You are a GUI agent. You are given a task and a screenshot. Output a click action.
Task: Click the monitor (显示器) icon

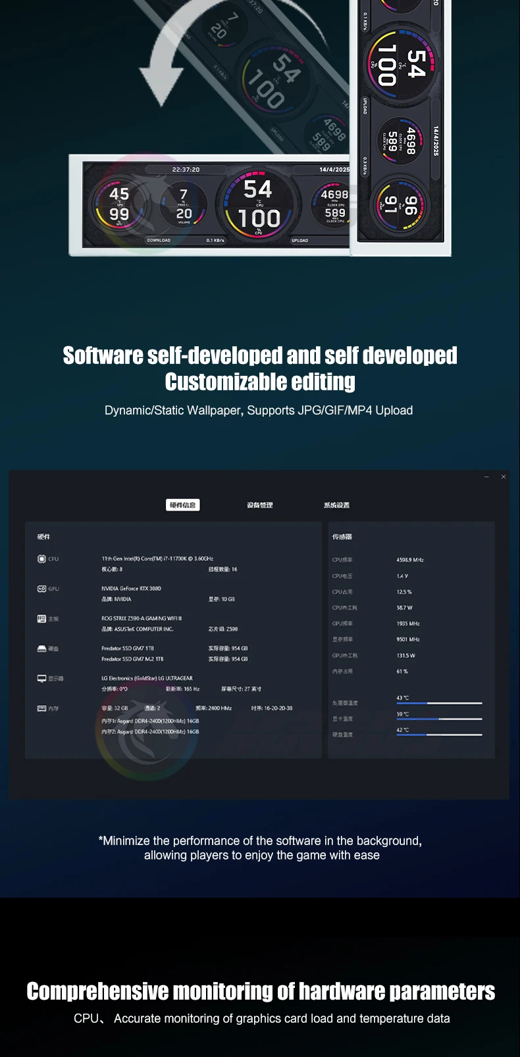[x=41, y=678]
